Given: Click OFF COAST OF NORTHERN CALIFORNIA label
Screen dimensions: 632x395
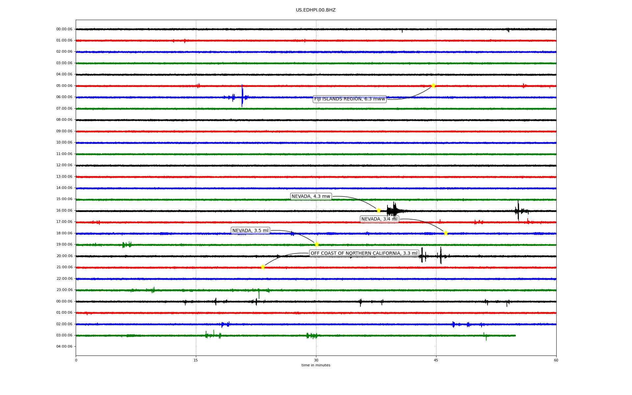Looking at the screenshot, I should (364, 253).
